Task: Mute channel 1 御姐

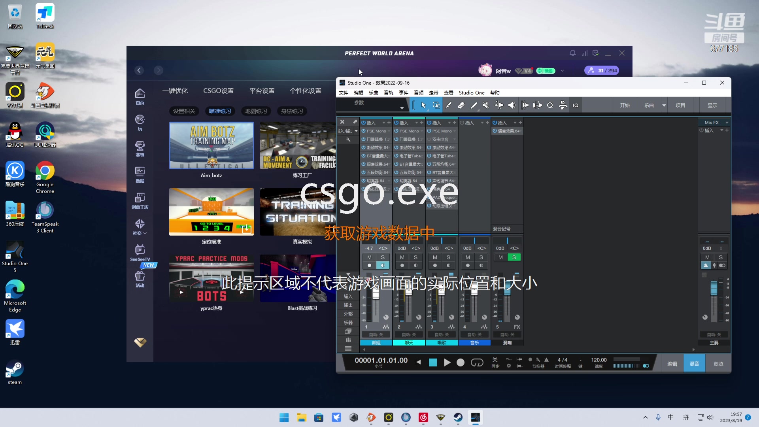Action: point(369,257)
